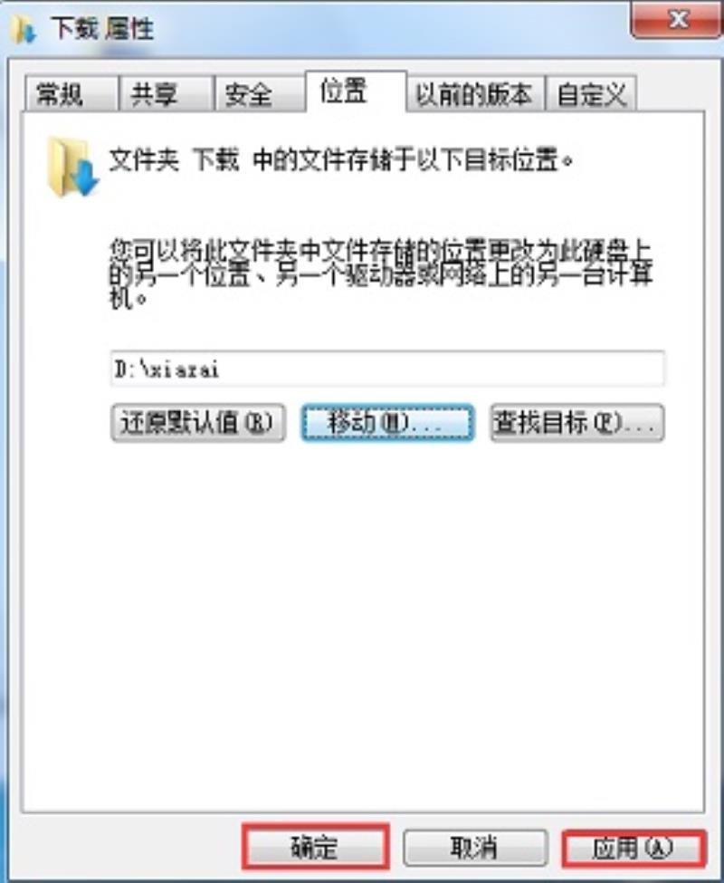
Task: Click the 文件夹 下载 中的文件存储 heading text
Action: [341, 159]
